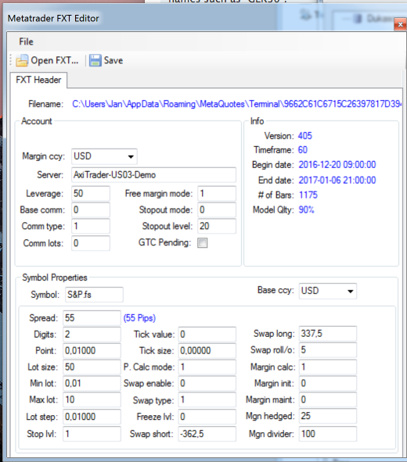Image resolution: width=407 pixels, height=462 pixels.
Task: Click the Symbol field showing S&P.fs
Action: click(x=94, y=295)
